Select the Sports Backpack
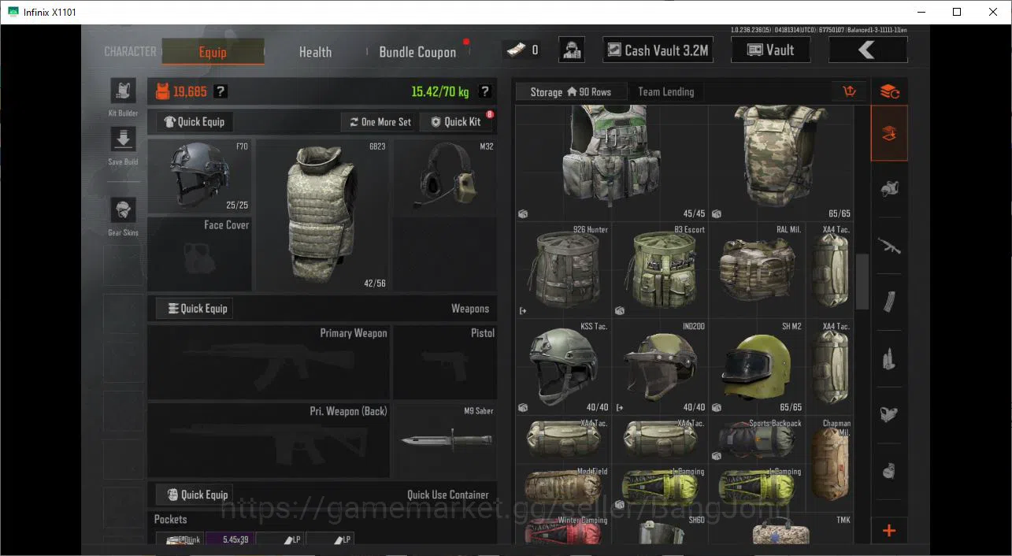The width and height of the screenshot is (1012, 556). pos(757,439)
